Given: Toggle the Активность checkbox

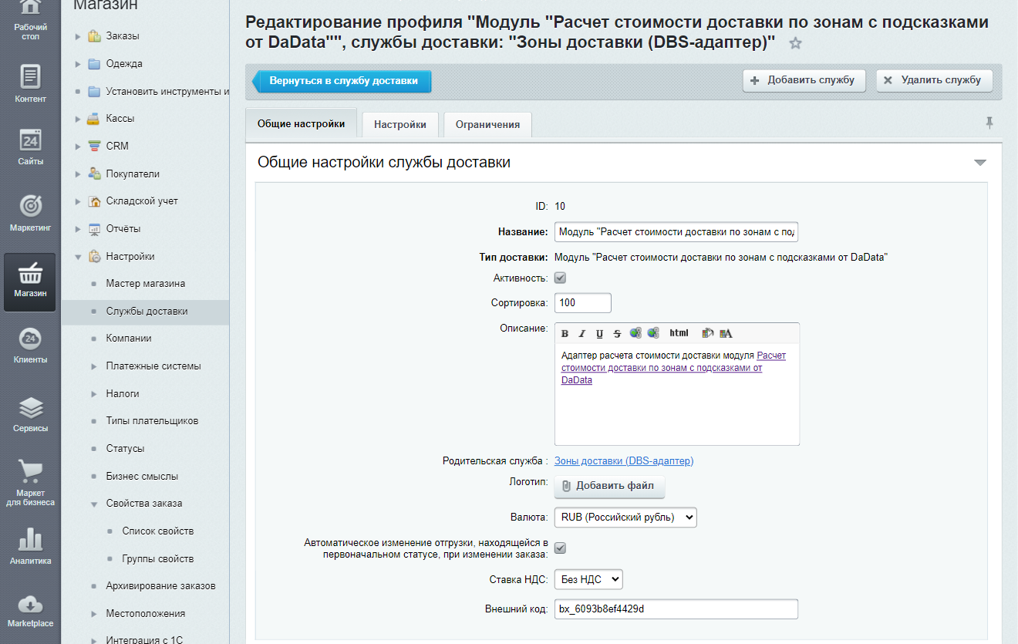Looking at the screenshot, I should [561, 278].
